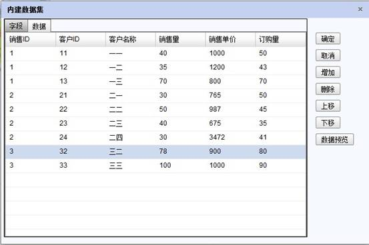Click customer name cell 三三
Image resolution: width=369 pixels, height=245 pixels.
tap(131, 165)
